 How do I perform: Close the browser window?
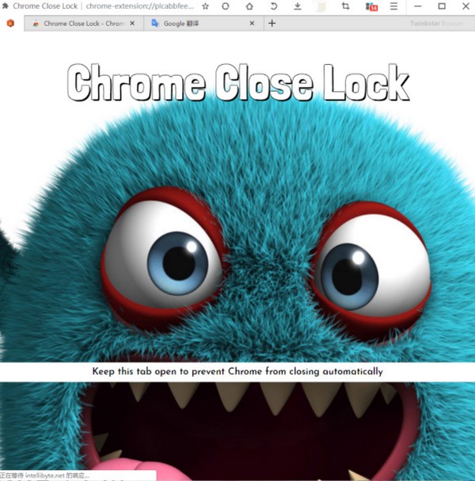tap(465, 6)
